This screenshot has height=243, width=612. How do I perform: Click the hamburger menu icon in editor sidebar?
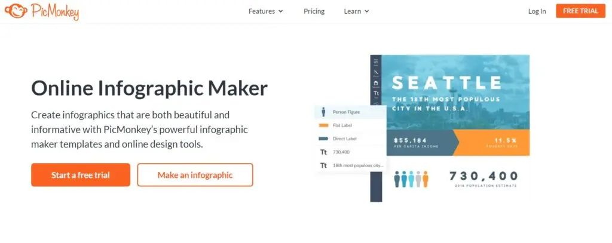coord(376,61)
